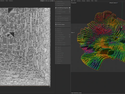Viewport: 125px width, 94px height.
Task: Click the Bounding to Quad icon
Action: pyautogui.click(x=56, y=45)
